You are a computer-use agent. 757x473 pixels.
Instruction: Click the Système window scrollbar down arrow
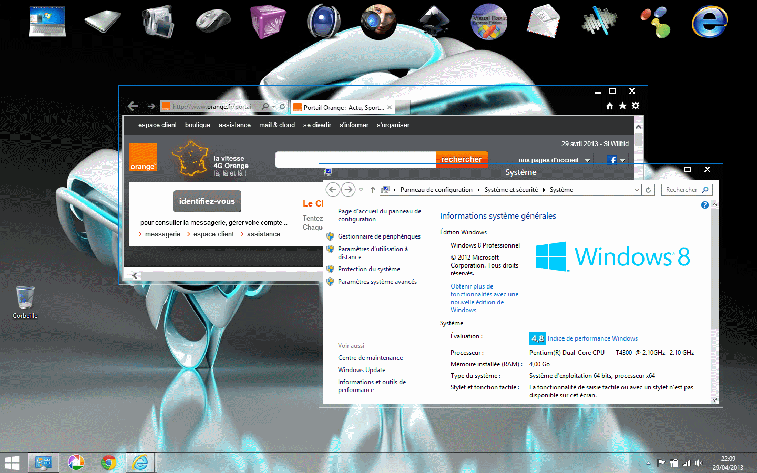pyautogui.click(x=714, y=400)
